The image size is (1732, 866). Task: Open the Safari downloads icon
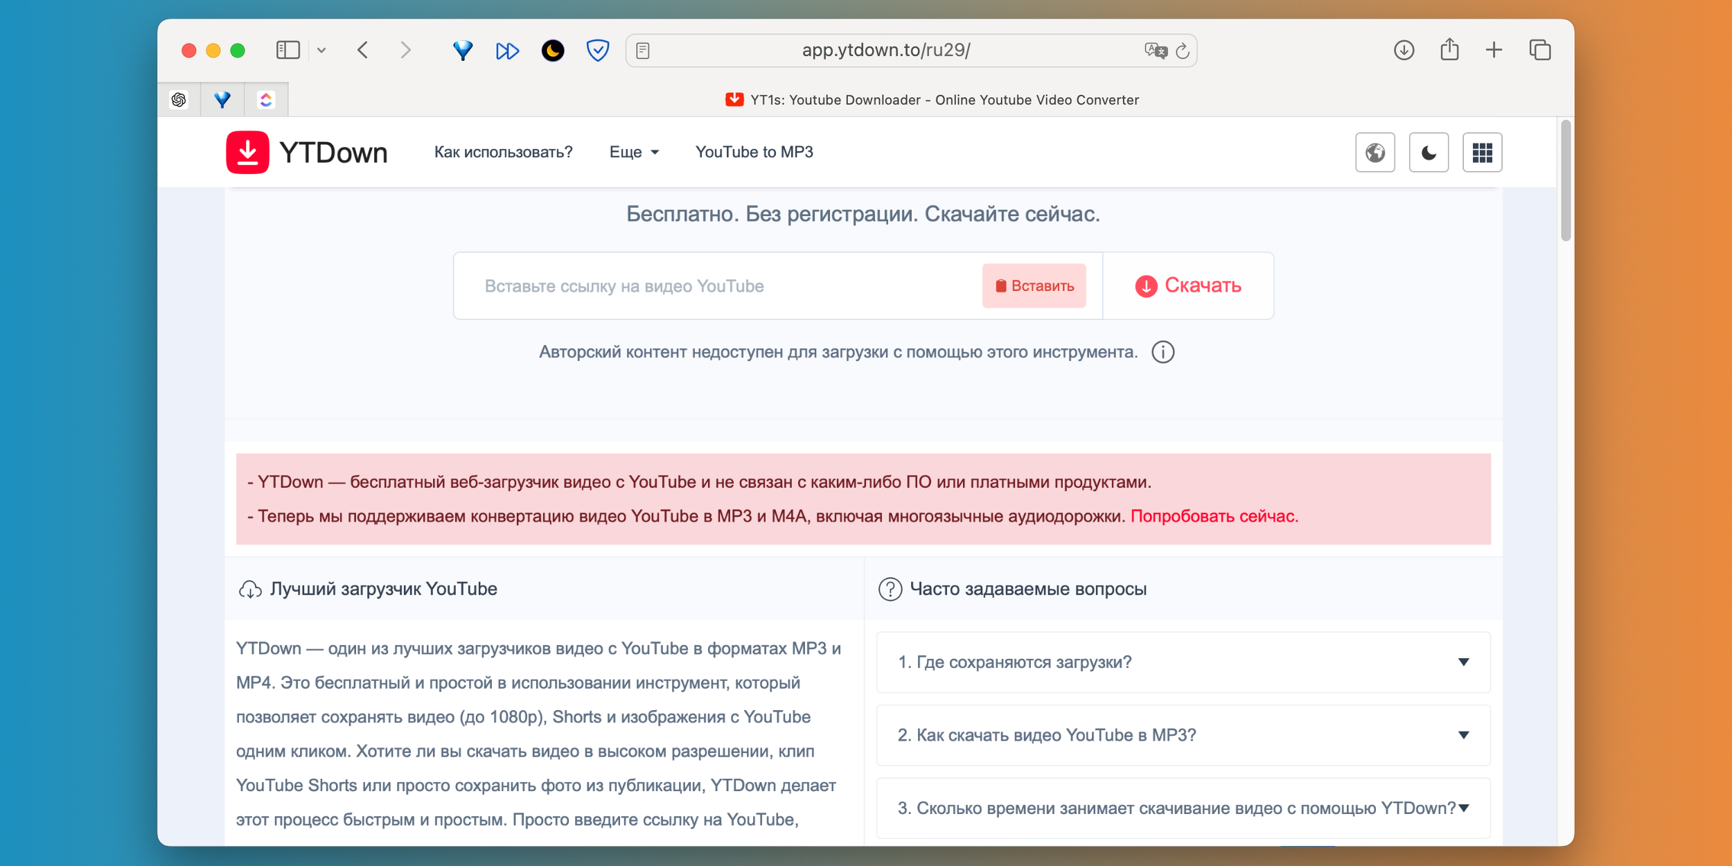coord(1404,50)
